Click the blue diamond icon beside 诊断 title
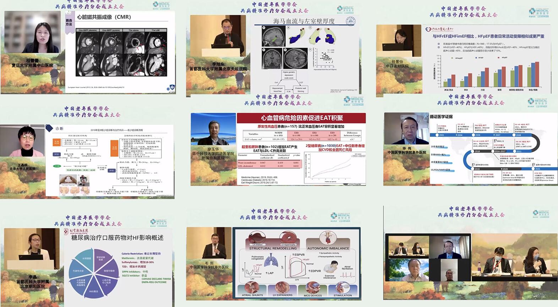 50,128
